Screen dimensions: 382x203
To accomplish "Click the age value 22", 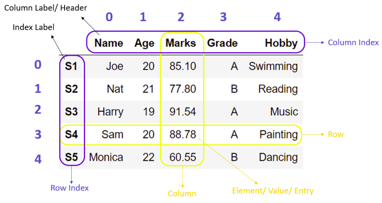I will point(148,157).
